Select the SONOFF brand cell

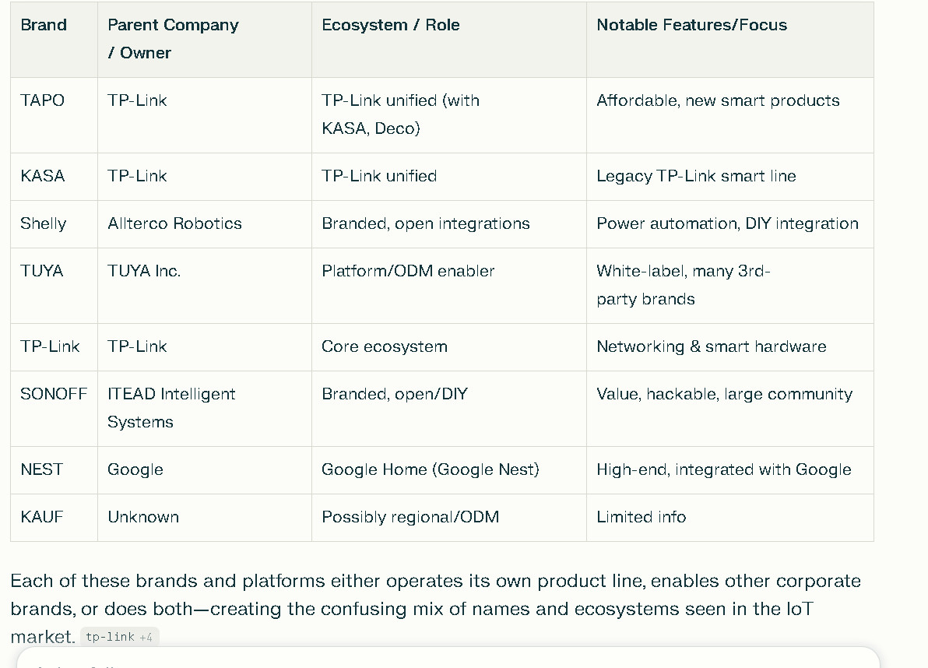click(54, 394)
